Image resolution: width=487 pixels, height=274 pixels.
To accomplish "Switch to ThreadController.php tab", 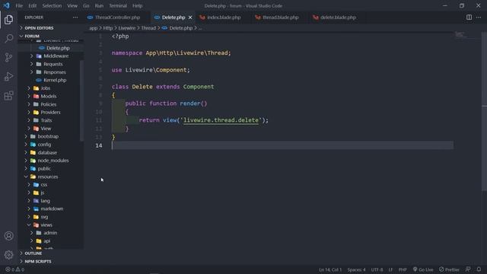I will [117, 18].
